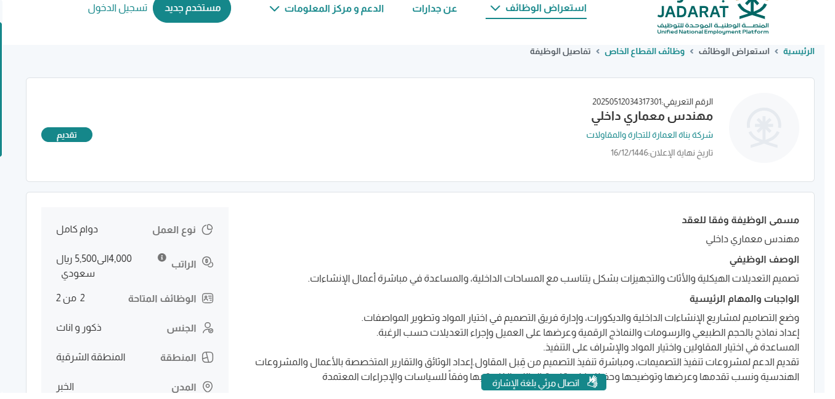The width and height of the screenshot is (835, 399).
Task: Click the نوع العمل label
Action: point(174,230)
